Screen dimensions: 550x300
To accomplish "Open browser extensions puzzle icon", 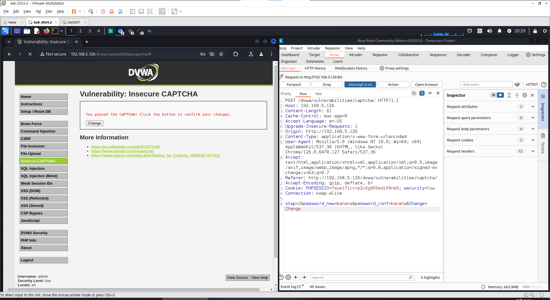I will [x=235, y=54].
